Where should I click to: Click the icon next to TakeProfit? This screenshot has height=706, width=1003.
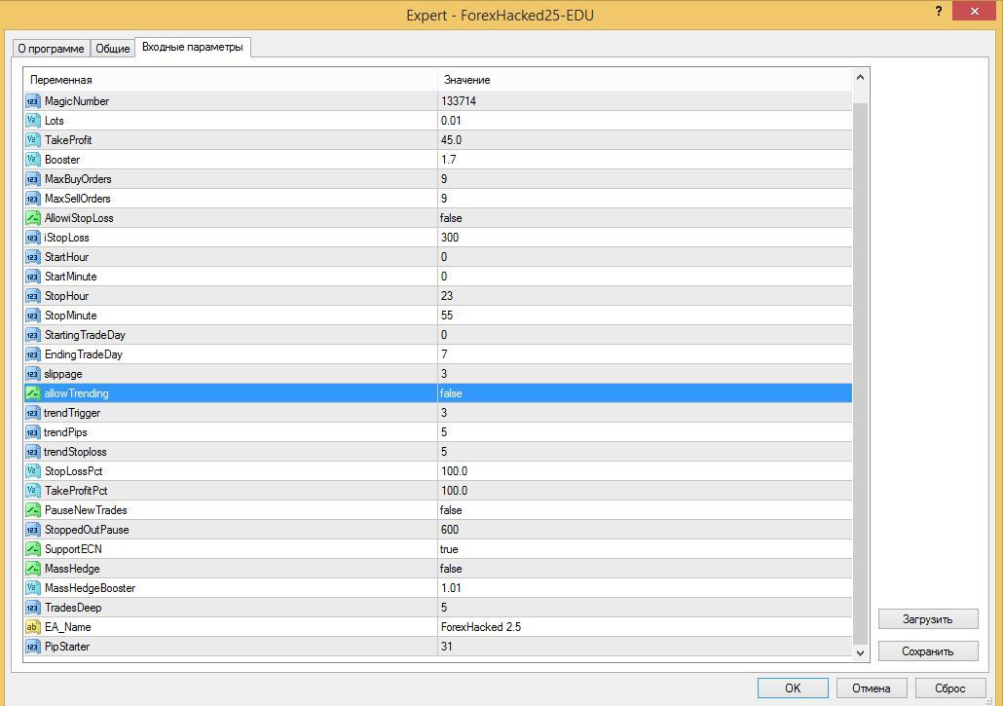coord(33,140)
